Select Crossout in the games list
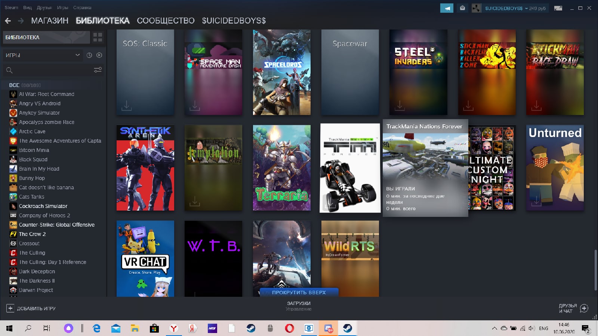 (x=29, y=243)
